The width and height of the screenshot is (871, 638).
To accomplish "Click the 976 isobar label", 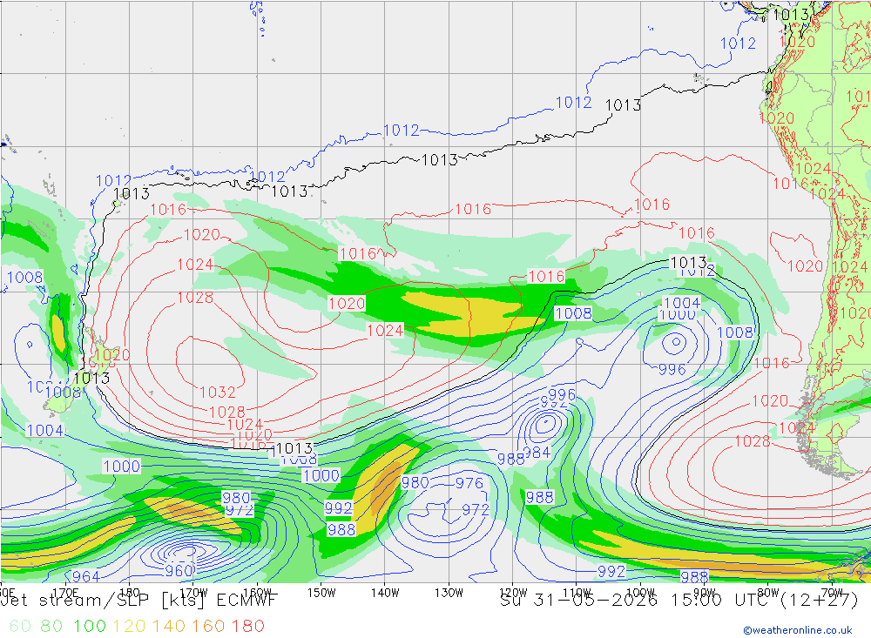I will 469,483.
